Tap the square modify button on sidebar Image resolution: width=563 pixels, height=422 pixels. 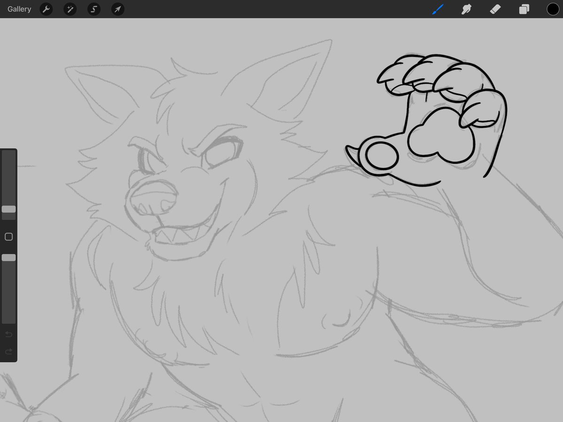[8, 237]
